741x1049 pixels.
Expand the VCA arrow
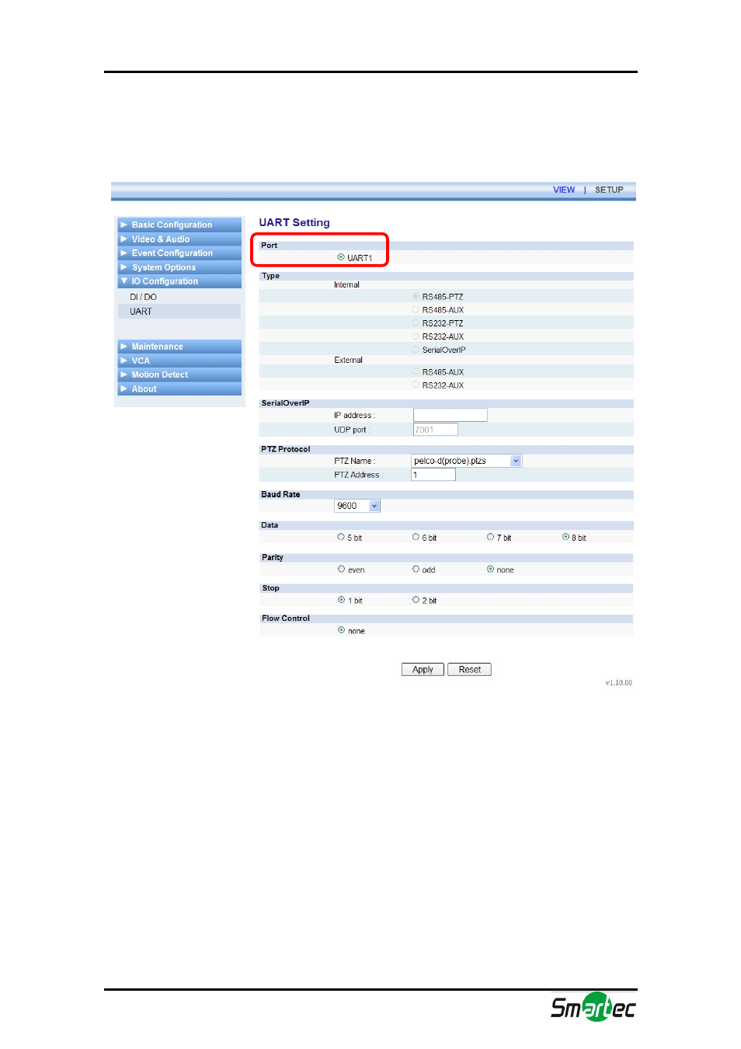[124, 360]
